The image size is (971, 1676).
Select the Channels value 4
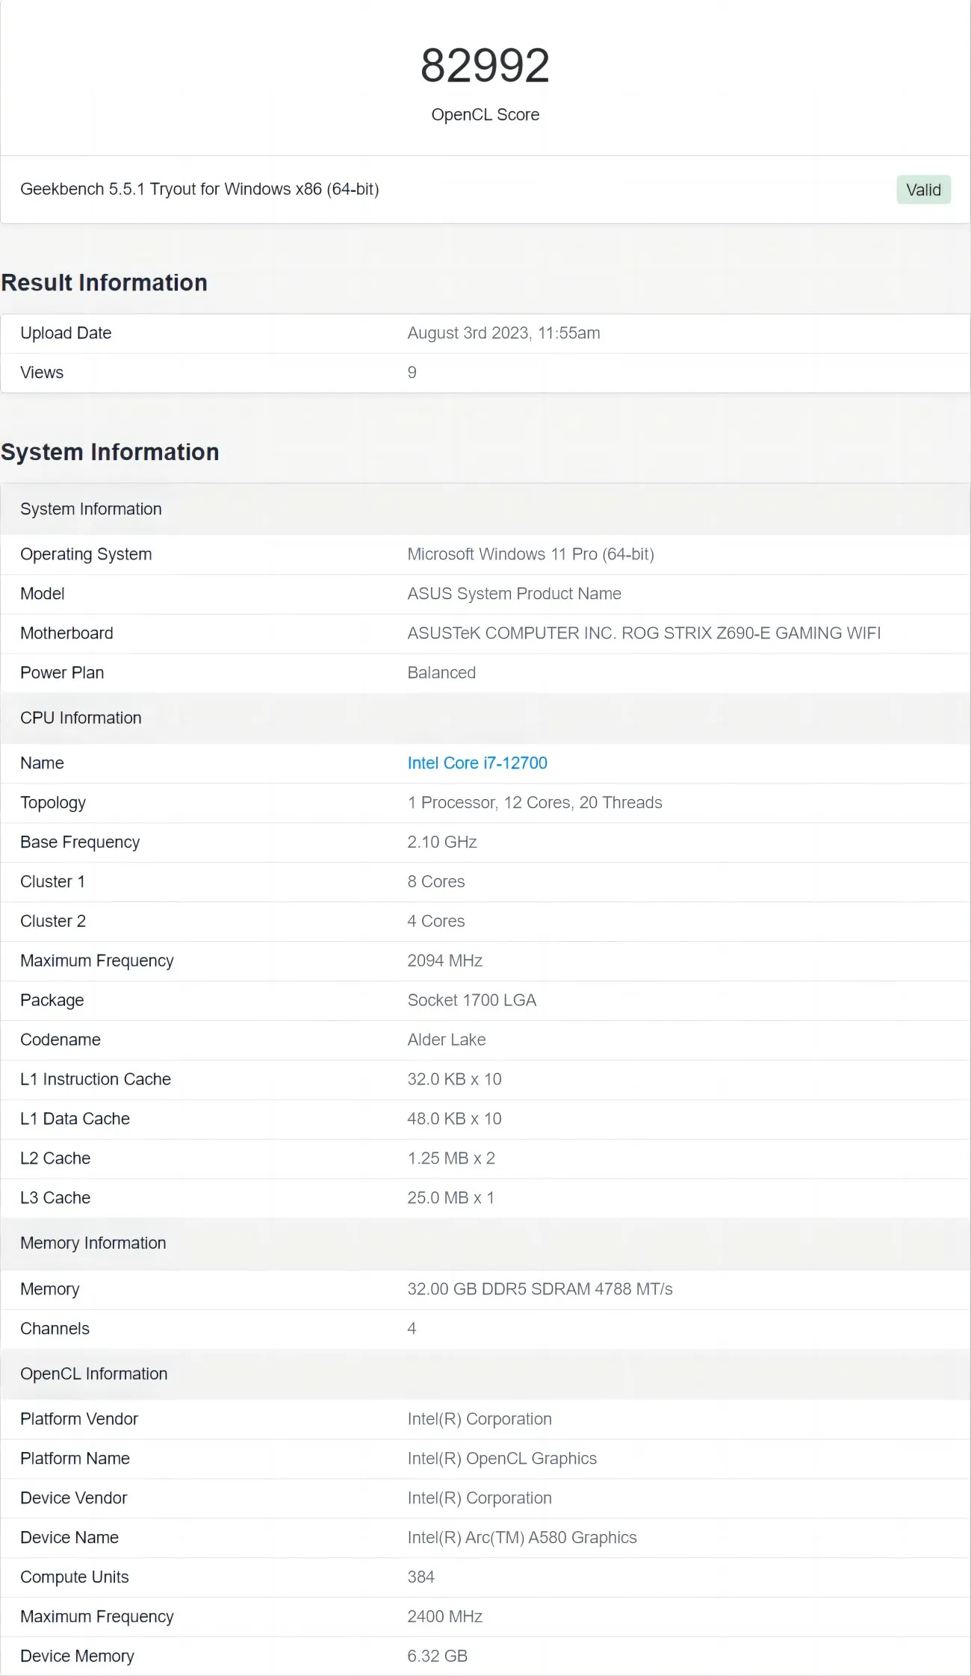(x=412, y=1329)
